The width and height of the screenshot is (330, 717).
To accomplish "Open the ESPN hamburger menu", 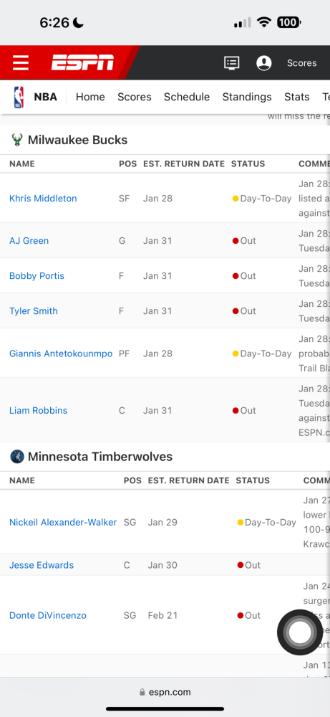I will pyautogui.click(x=21, y=62).
